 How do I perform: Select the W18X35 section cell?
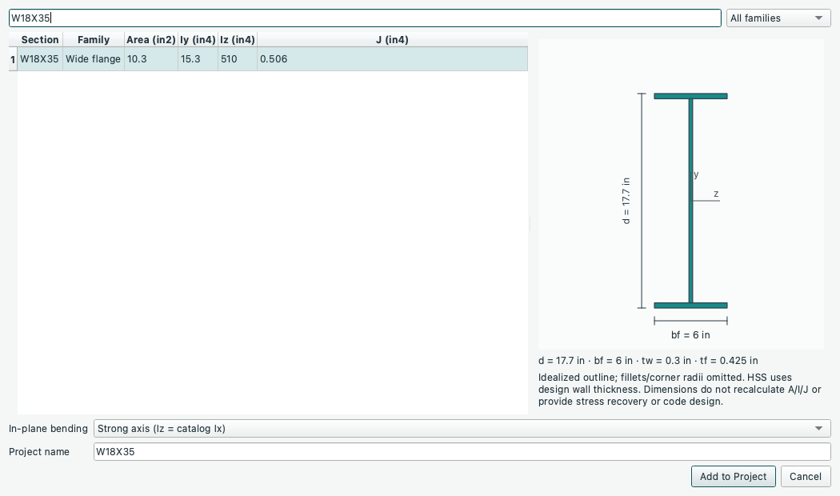[x=40, y=59]
